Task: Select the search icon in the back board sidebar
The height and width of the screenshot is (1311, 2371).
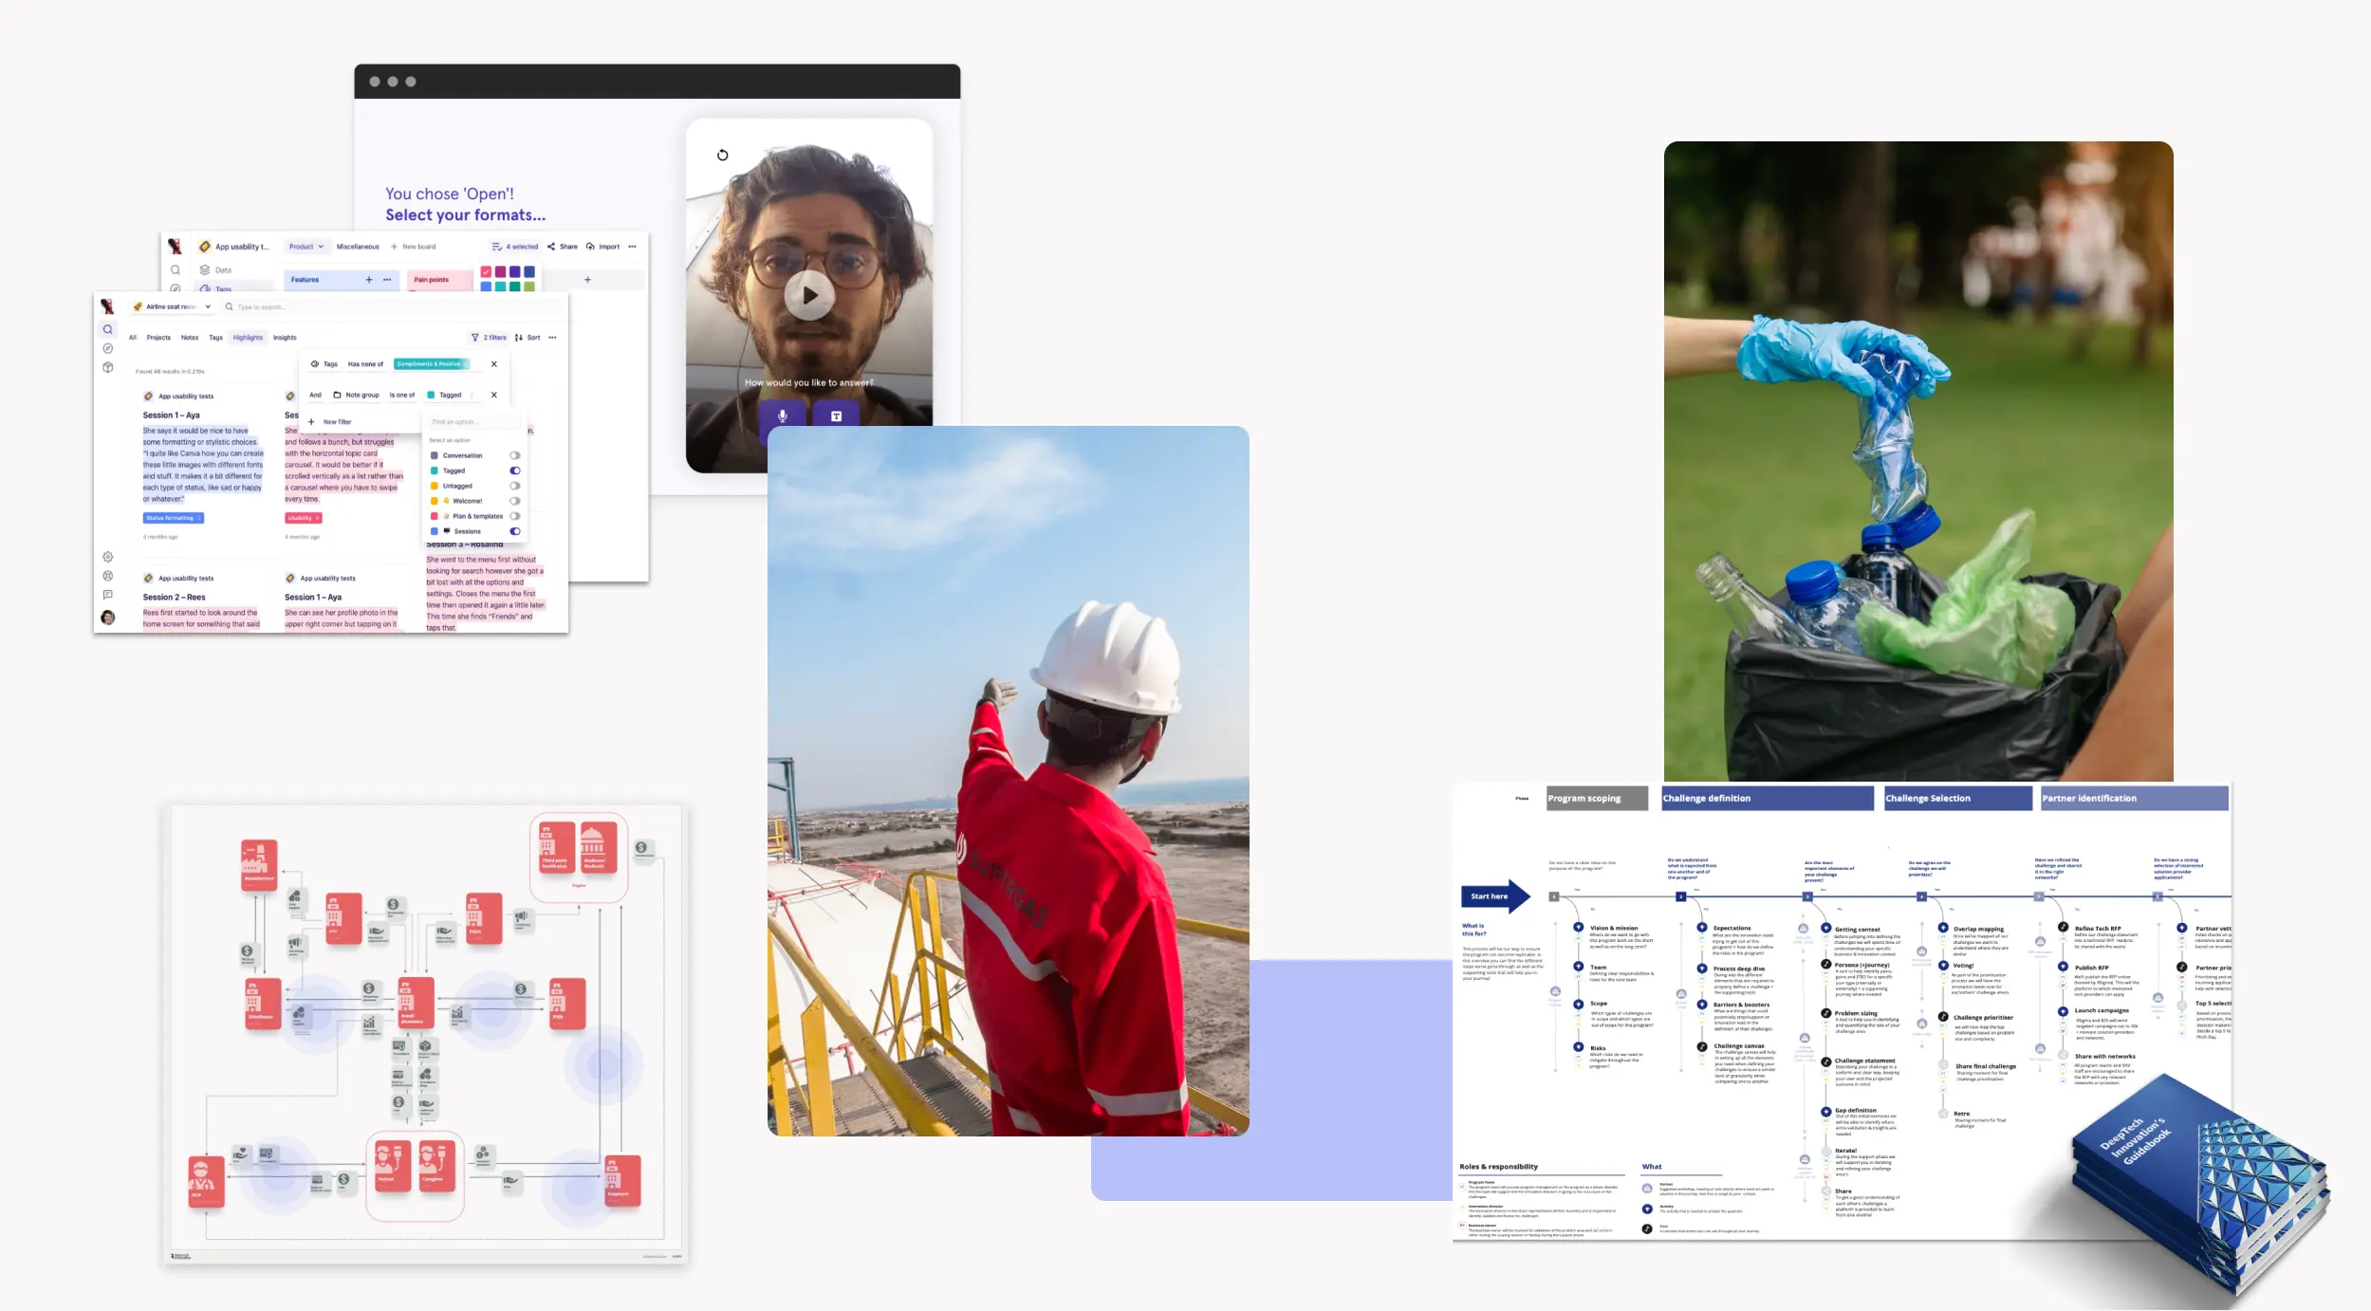Action: click(176, 269)
